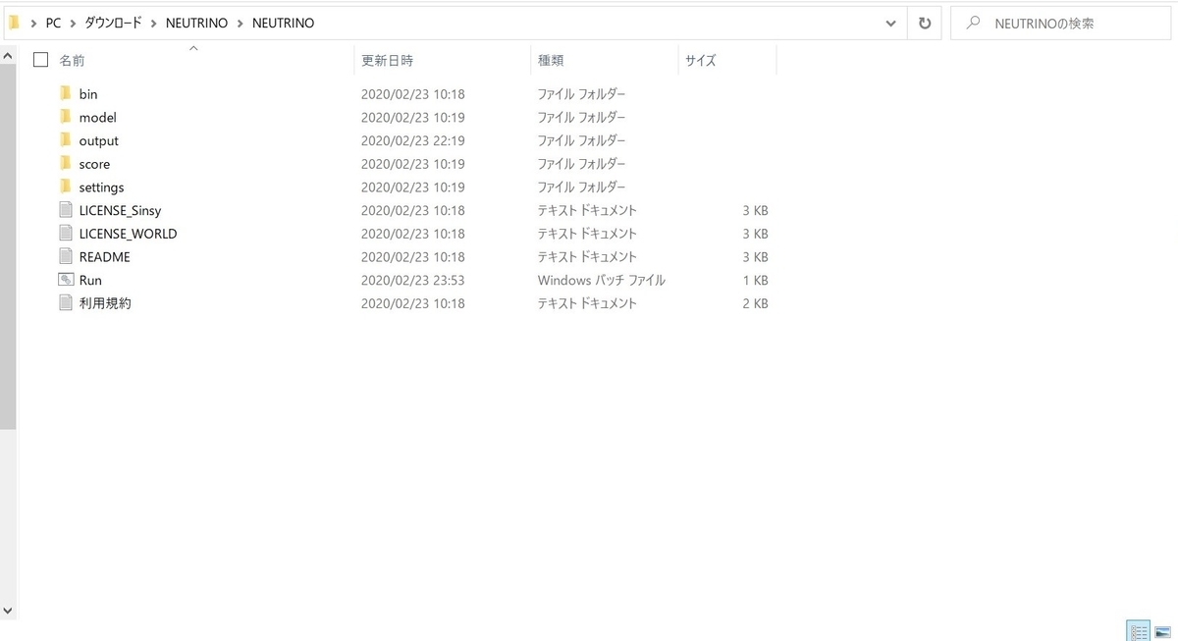Click the LICENSE_Sinsy text file icon
The height and width of the screenshot is (641, 1178).
(x=66, y=210)
